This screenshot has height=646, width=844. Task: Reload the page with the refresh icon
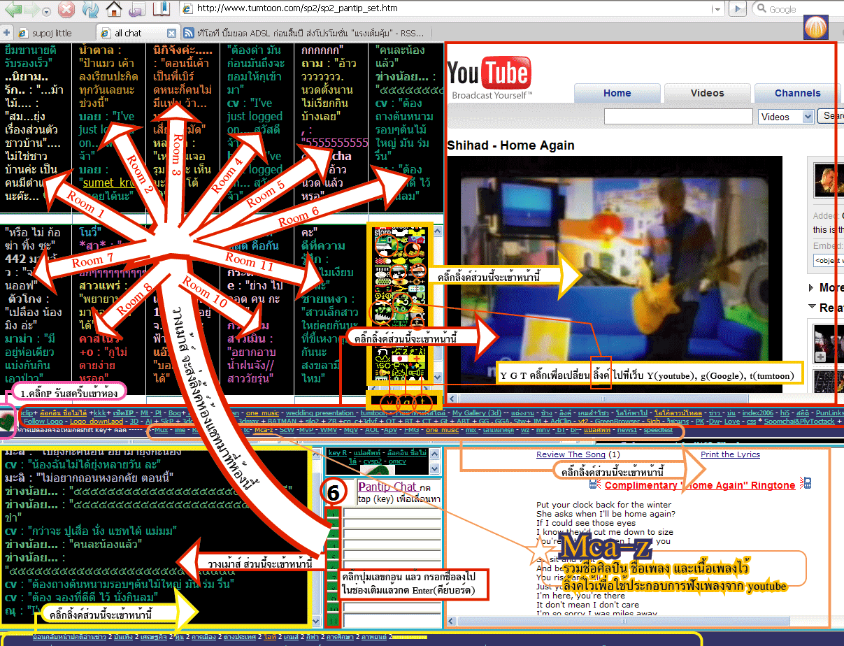(90, 10)
